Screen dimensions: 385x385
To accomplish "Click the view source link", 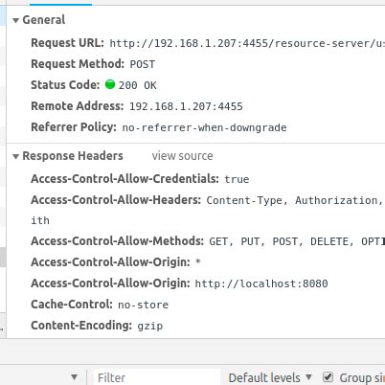I will [x=182, y=156].
